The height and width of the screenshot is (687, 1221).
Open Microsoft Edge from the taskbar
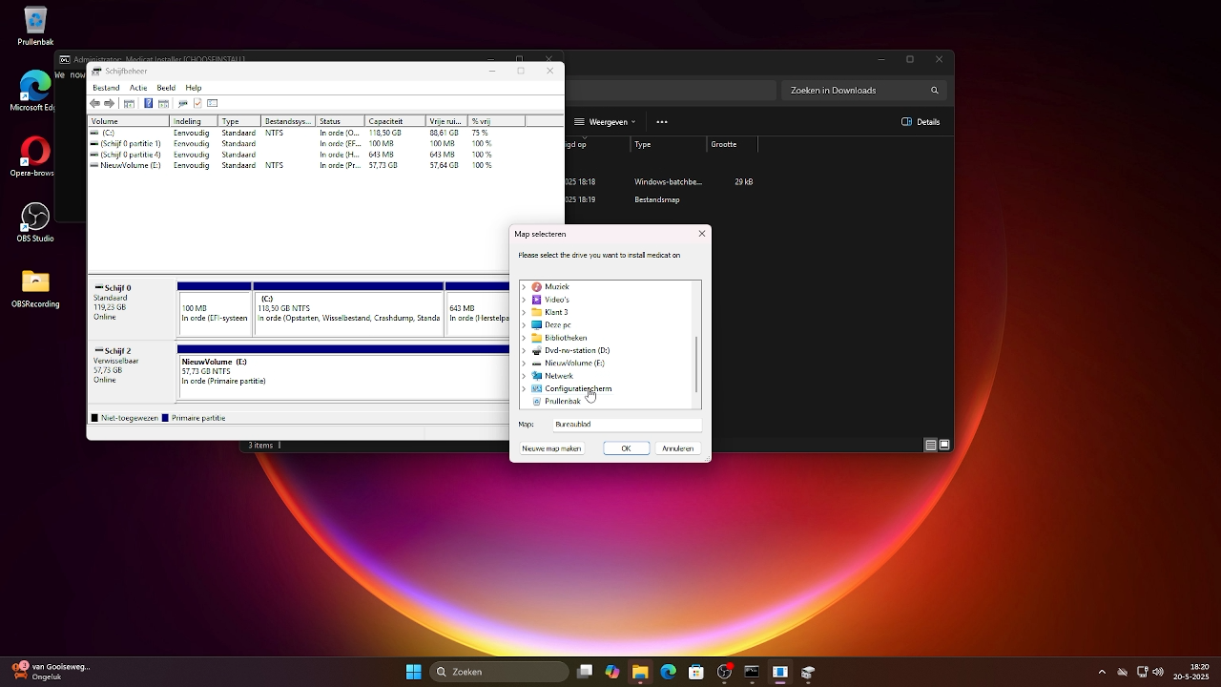tap(668, 672)
